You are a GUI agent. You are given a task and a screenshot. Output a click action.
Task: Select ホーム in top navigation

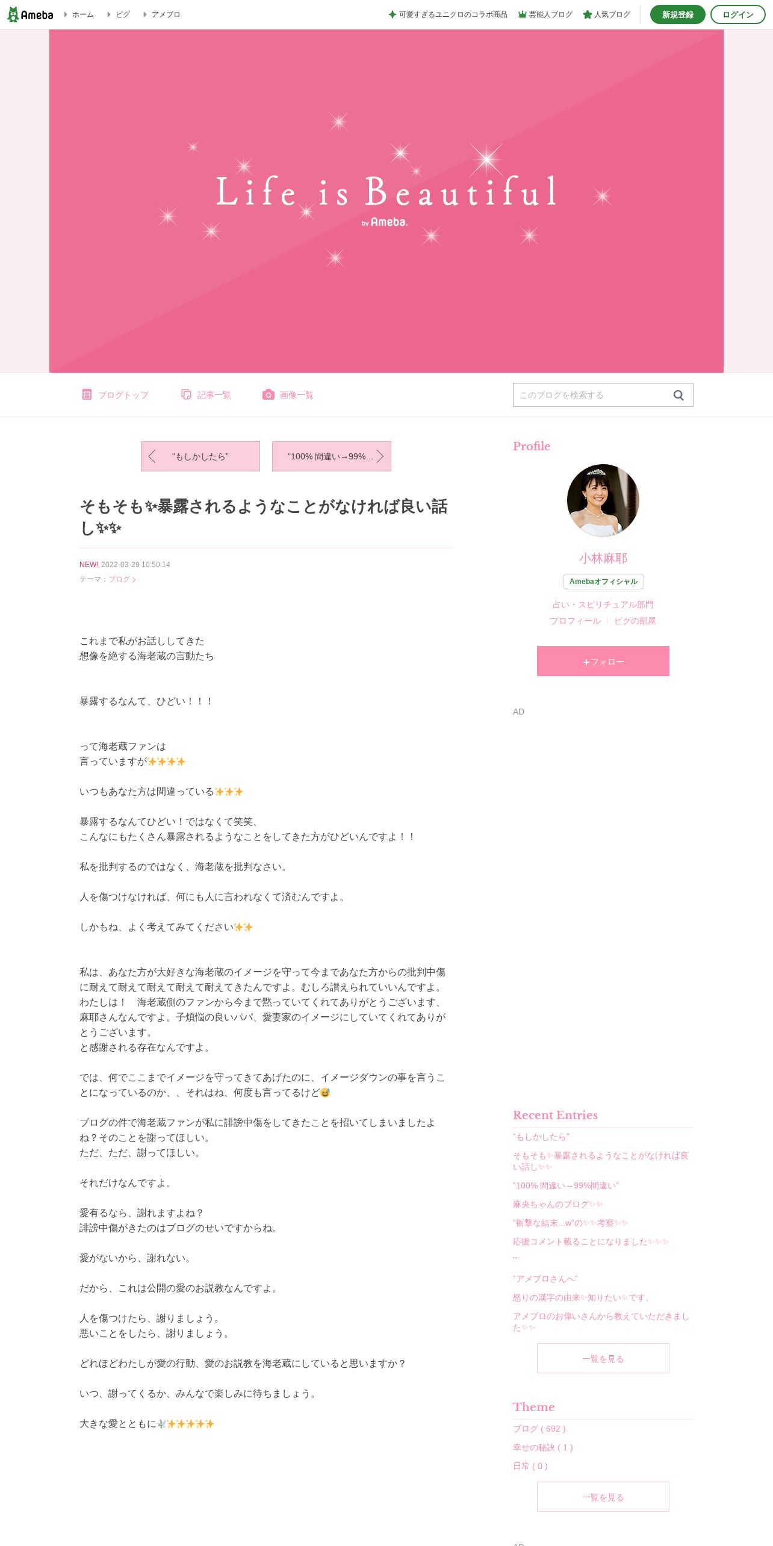tap(83, 14)
